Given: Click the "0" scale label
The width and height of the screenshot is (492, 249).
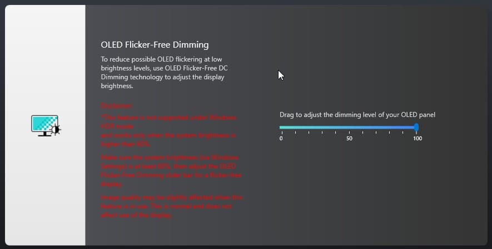Looking at the screenshot, I should click(x=281, y=138).
